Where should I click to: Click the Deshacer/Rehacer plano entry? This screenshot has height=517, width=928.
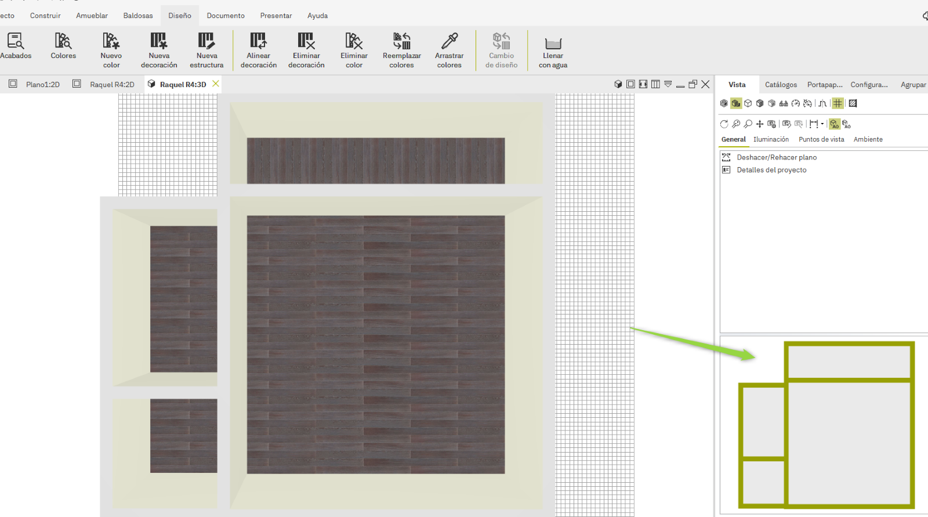[x=777, y=157]
